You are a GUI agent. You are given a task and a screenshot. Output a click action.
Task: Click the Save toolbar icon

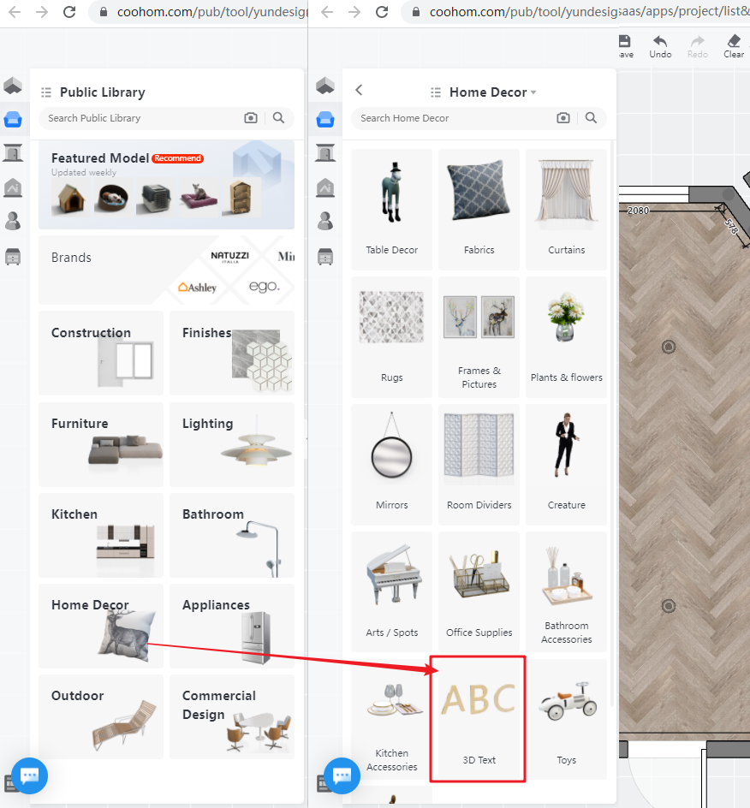625,46
